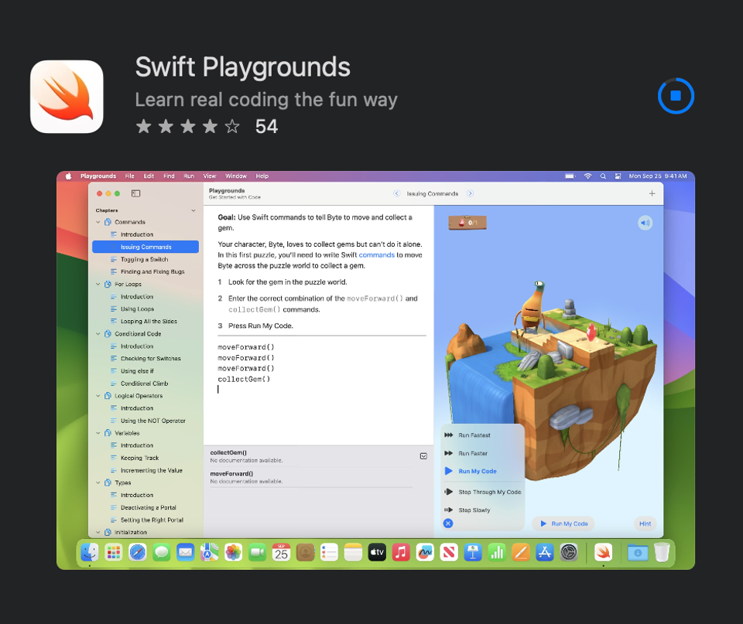
Task: Collapse the Commands chapter
Action: 98,222
